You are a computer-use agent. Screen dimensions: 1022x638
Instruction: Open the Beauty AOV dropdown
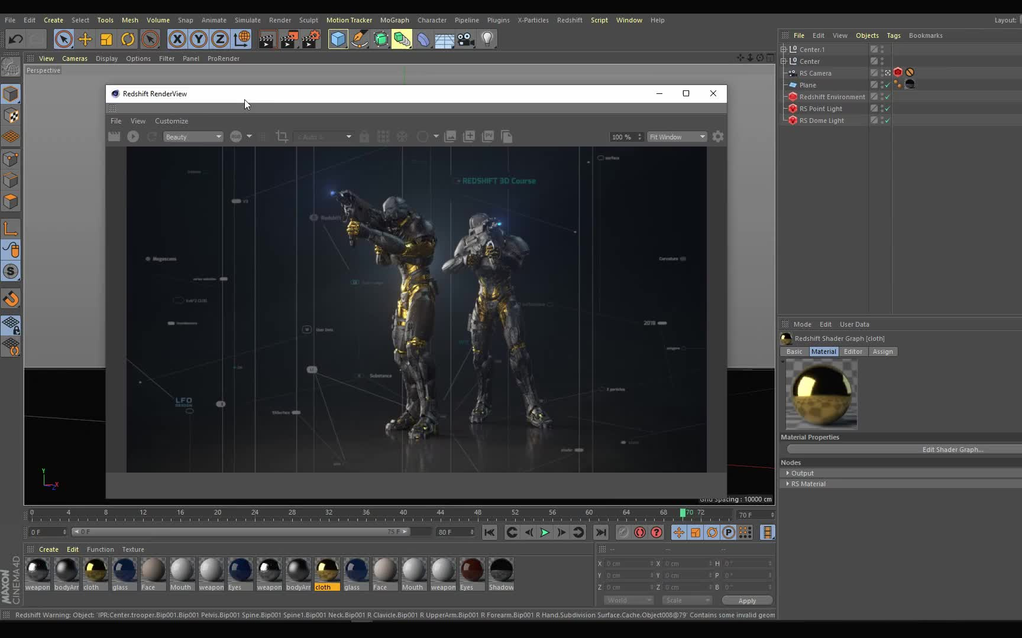(x=193, y=137)
